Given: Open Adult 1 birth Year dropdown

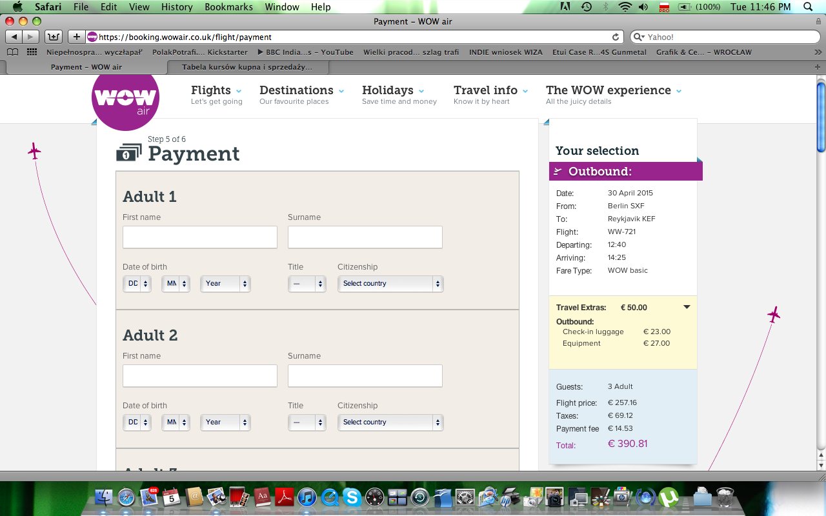Looking at the screenshot, I should (x=225, y=284).
